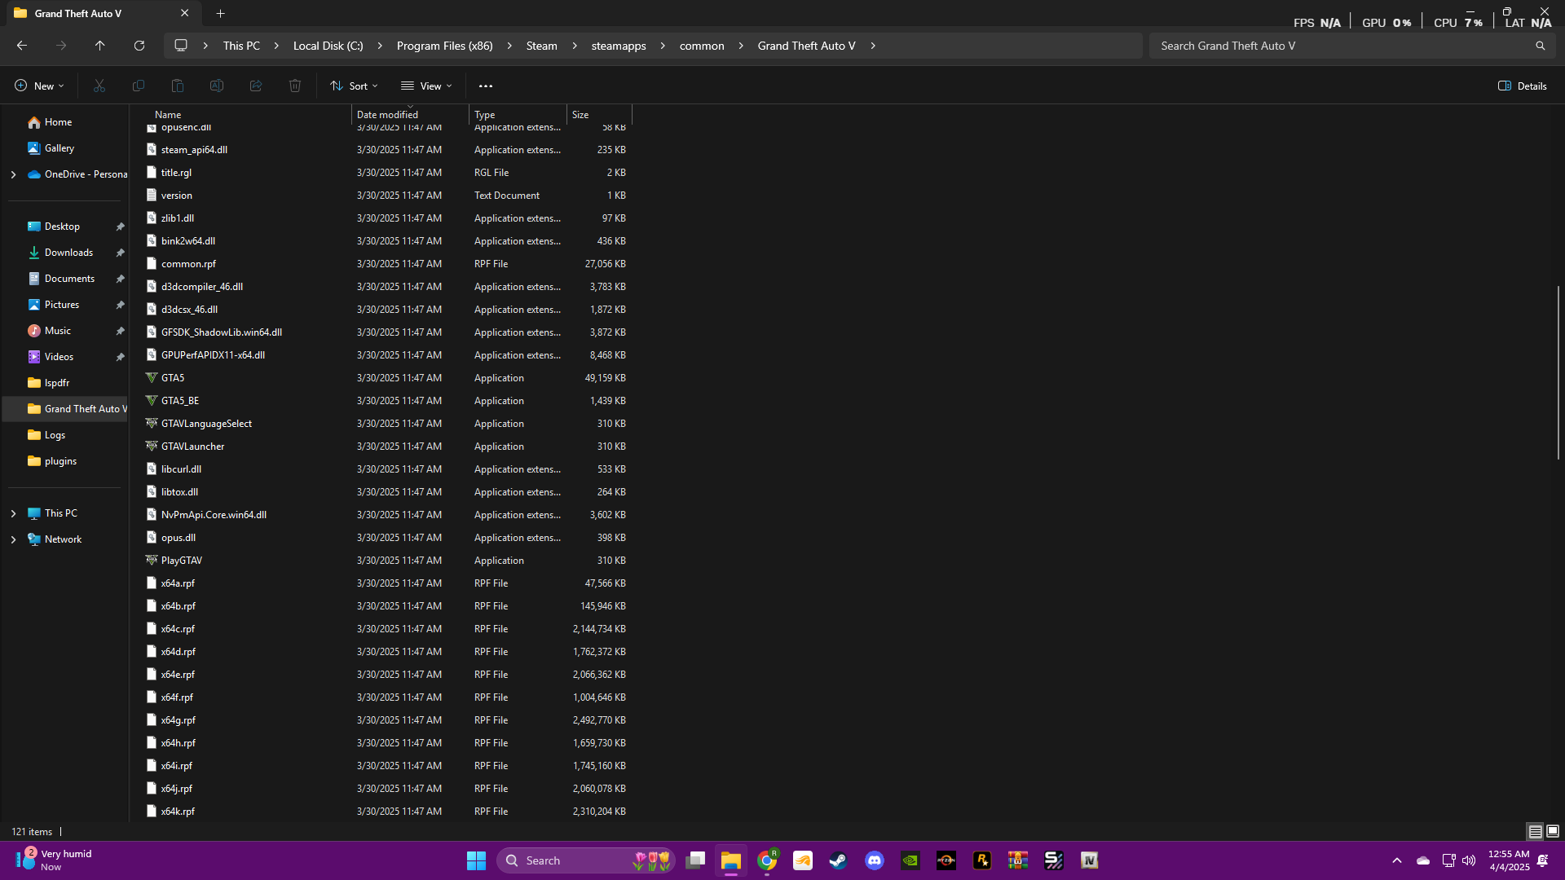
Task: Click the Refresh icon beside address bar
Action: point(139,46)
